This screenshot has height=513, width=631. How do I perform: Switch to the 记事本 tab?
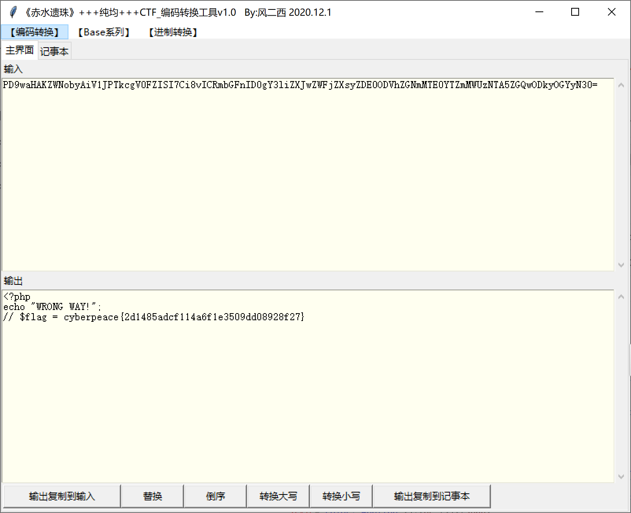54,50
